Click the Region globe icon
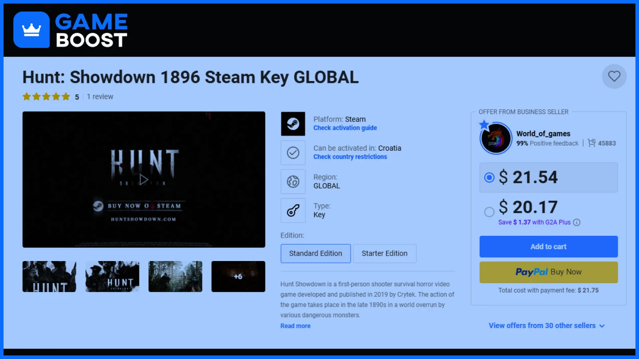This screenshot has height=359, width=639. coord(293,182)
